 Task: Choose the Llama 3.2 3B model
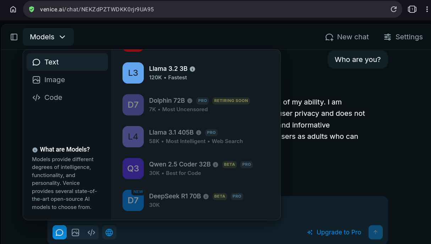pos(196,73)
